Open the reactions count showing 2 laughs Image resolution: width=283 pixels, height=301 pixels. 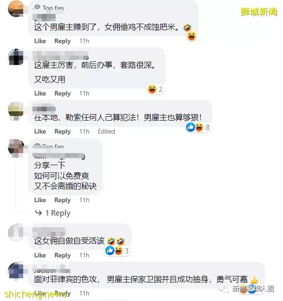tap(155, 89)
